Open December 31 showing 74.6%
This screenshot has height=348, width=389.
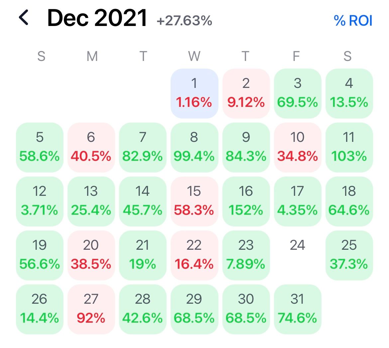pyautogui.click(x=298, y=309)
